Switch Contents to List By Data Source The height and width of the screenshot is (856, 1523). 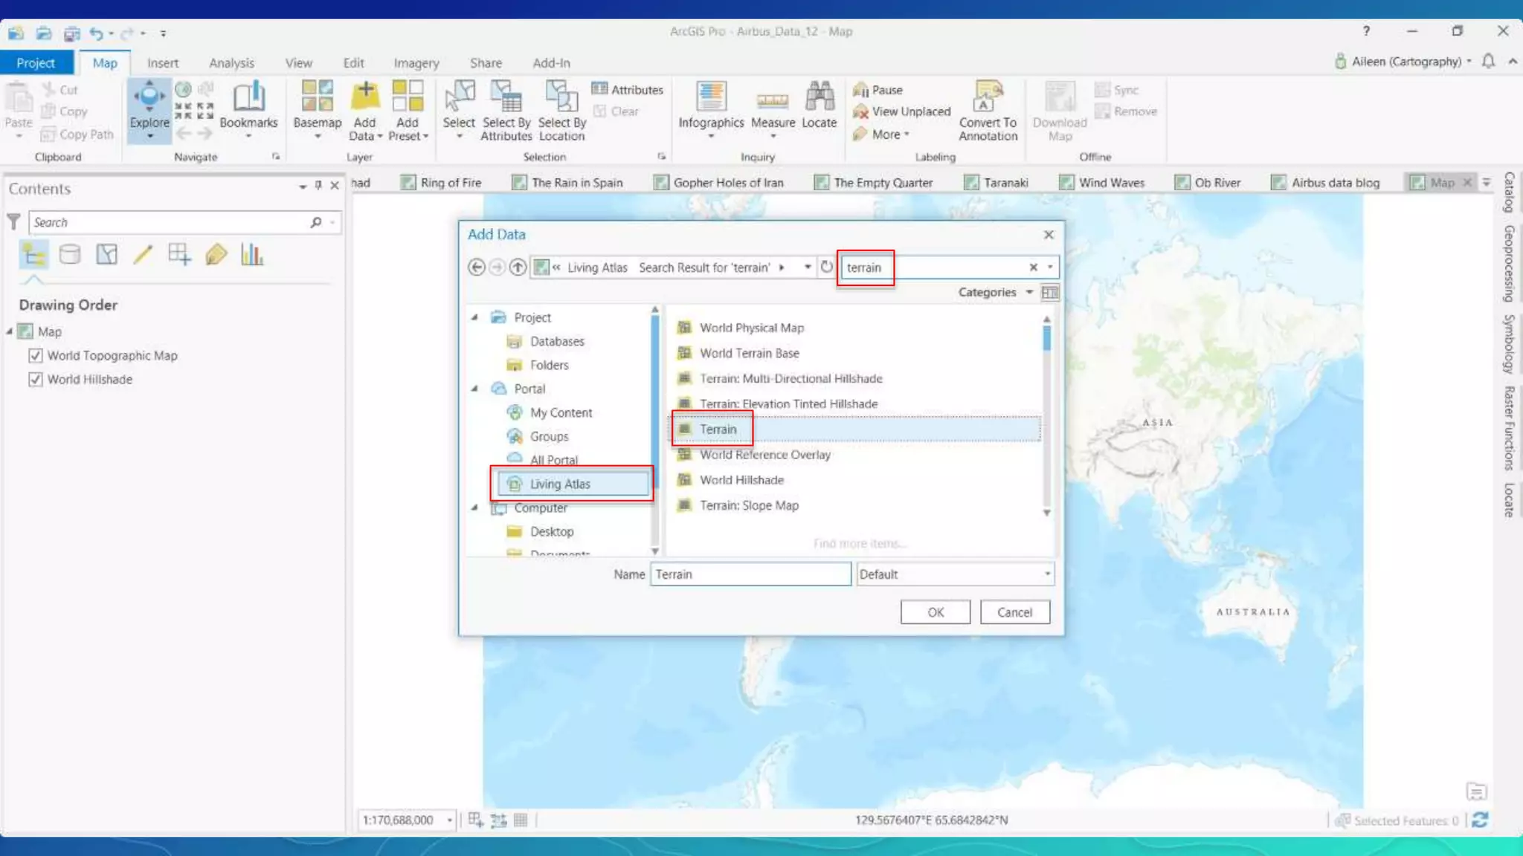(x=70, y=255)
